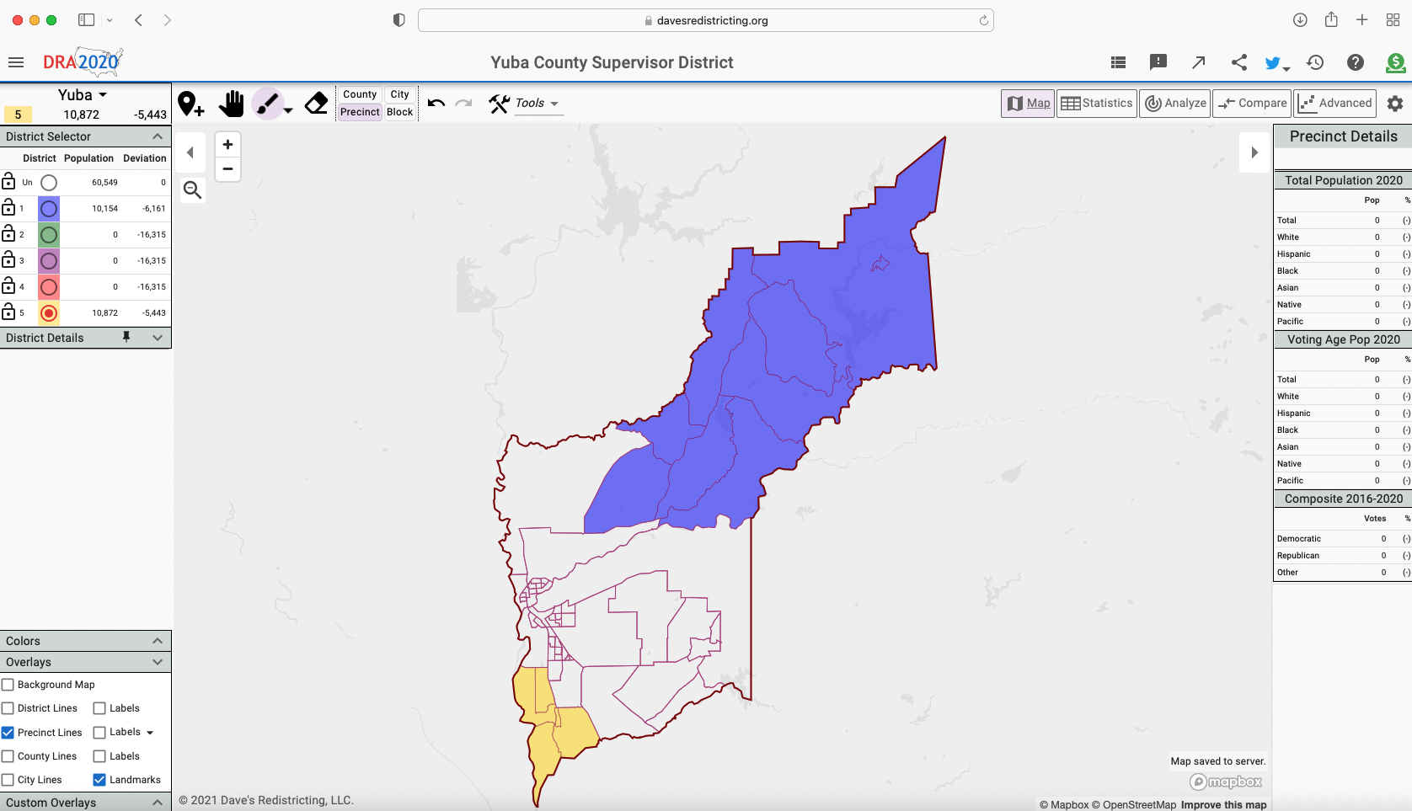
Task: Open the map list view icon
Action: [x=1118, y=62]
